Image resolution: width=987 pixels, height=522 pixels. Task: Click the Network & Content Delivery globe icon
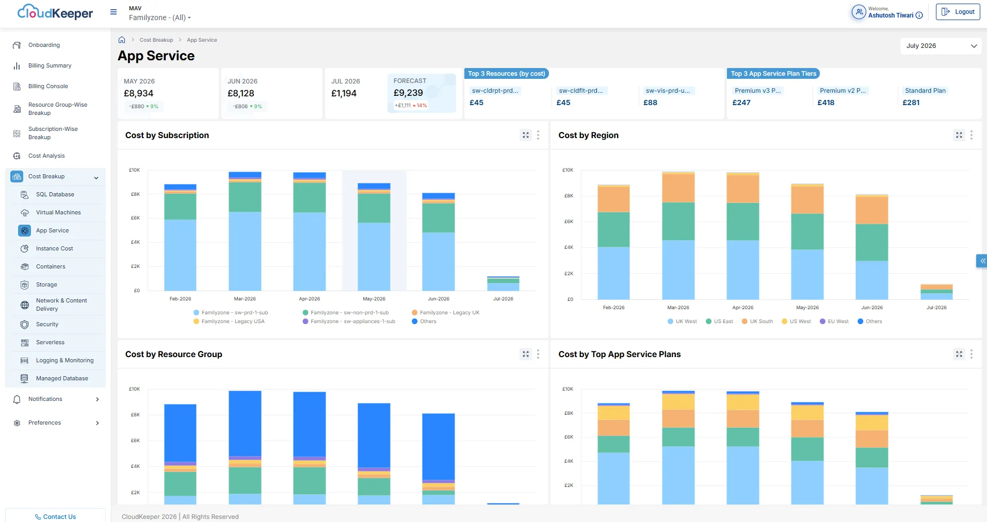tap(25, 305)
